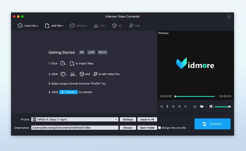Viewport: 246px width, 151px height.
Task: Click the Settings button
Action: tap(128, 120)
